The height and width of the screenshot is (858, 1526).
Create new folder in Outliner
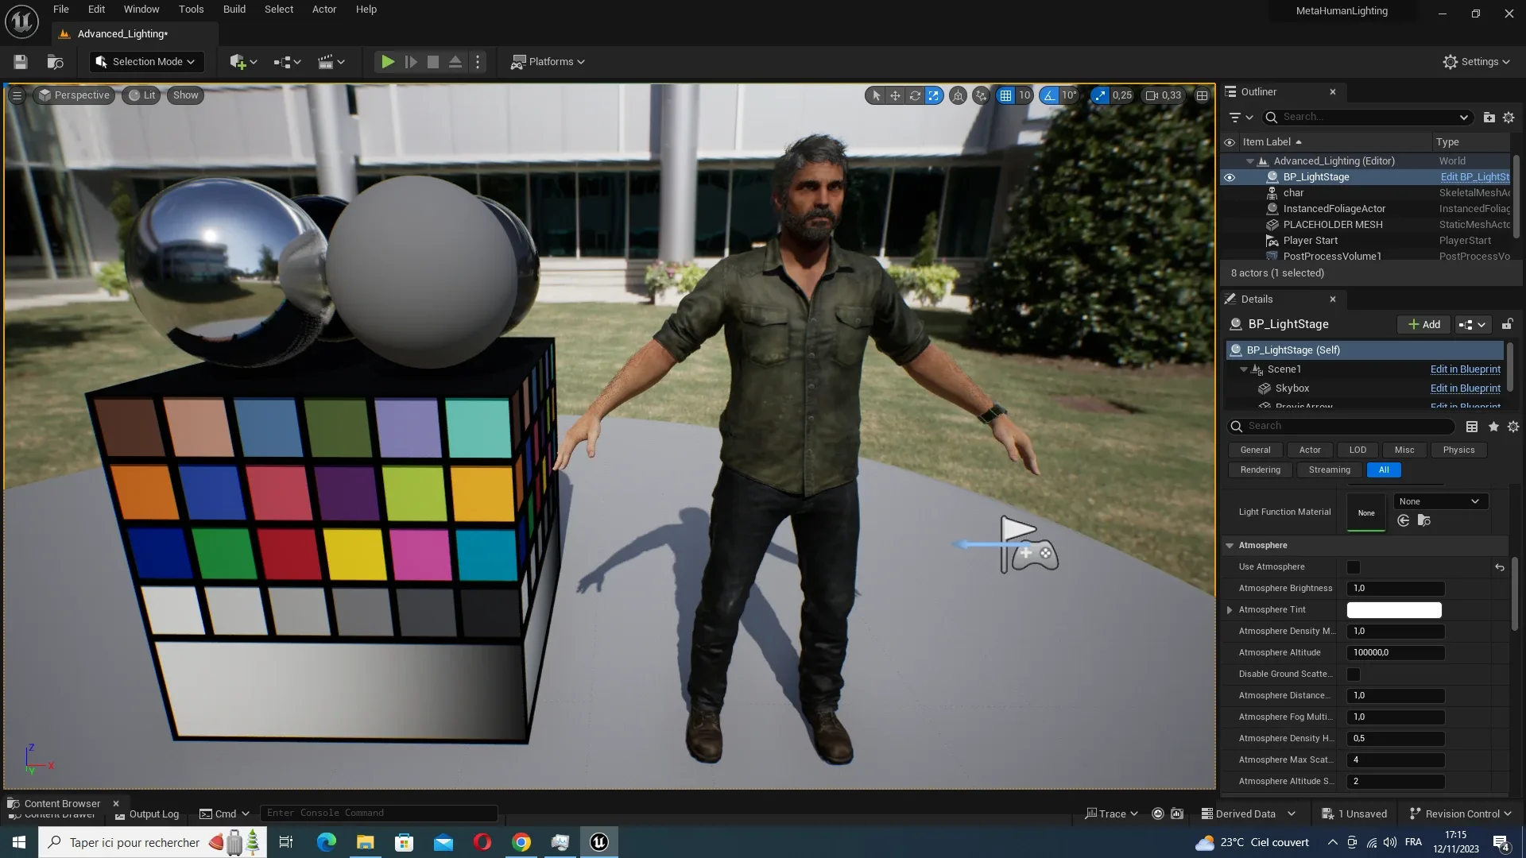(1489, 118)
